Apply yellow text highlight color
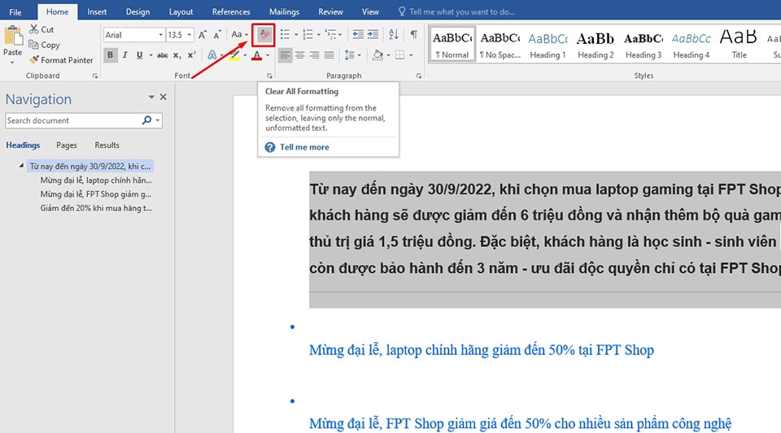The width and height of the screenshot is (781, 433). 234,55
